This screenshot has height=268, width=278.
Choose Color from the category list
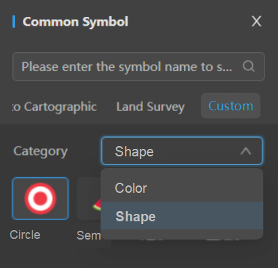182,188
